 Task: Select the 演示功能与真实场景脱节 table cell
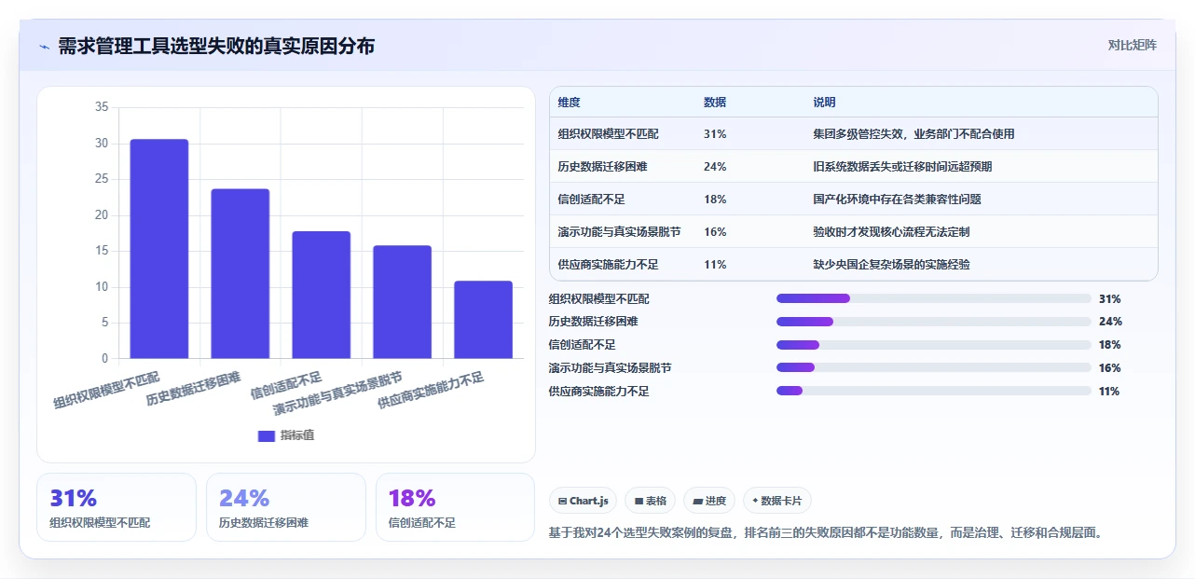point(619,232)
